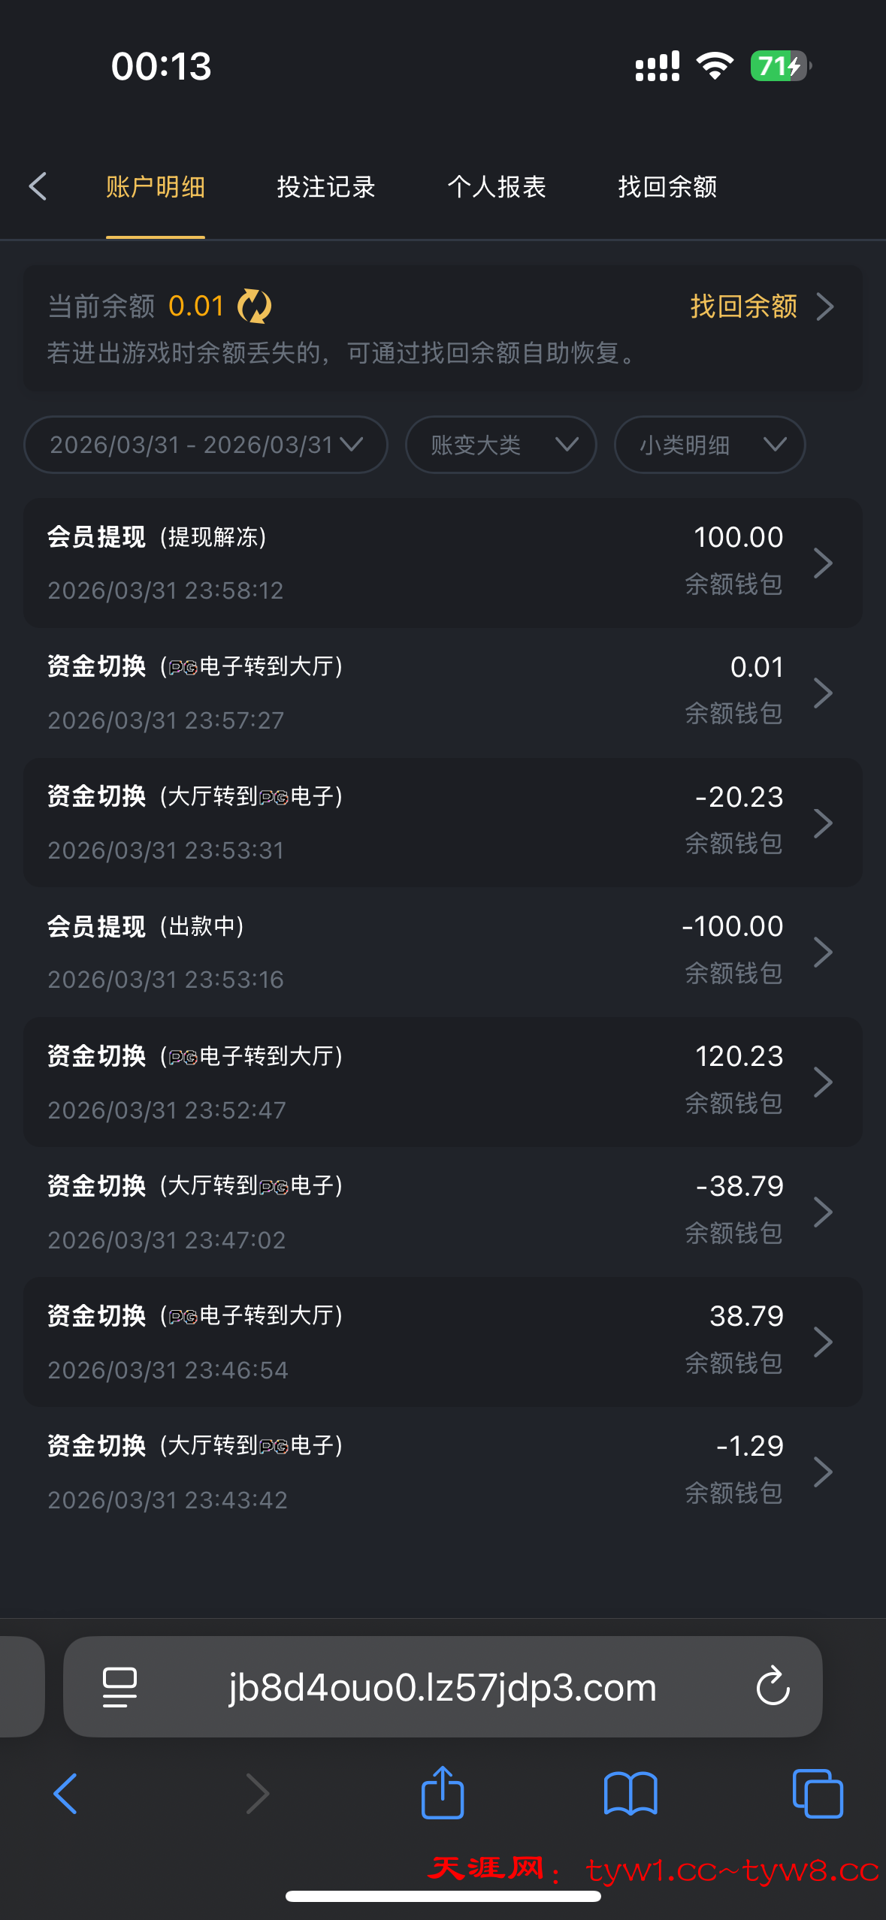Tap the gold 找回余额 link

click(x=761, y=306)
